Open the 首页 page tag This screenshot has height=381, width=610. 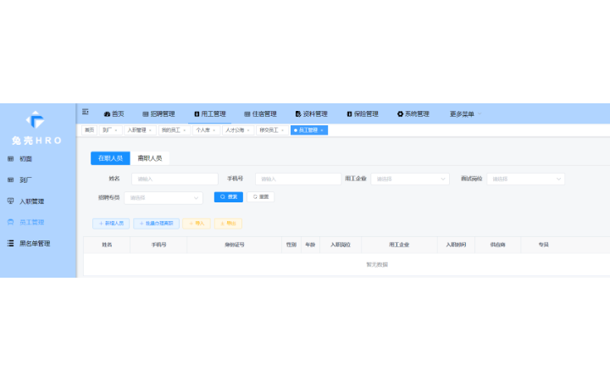90,130
